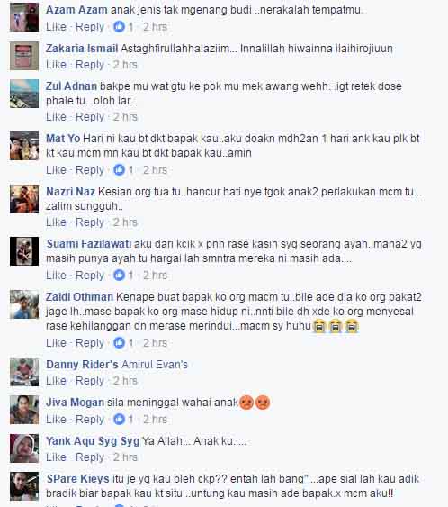Open Suami Fazilawati's name link
This screenshot has height=507, width=448.
(x=89, y=244)
